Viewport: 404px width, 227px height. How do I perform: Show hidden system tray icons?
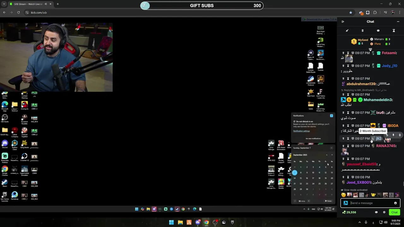coord(359,222)
